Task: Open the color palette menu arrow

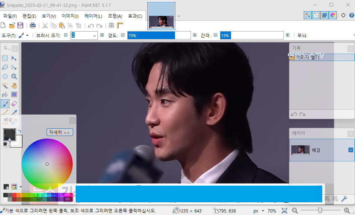Action: [x=21, y=187]
